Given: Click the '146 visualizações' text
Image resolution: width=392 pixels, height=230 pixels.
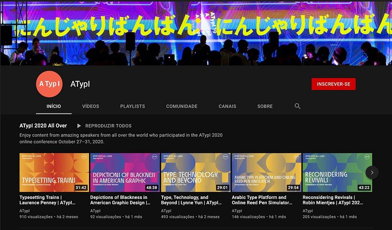Looking at the screenshot, I should pyautogui.click(x=248, y=217).
